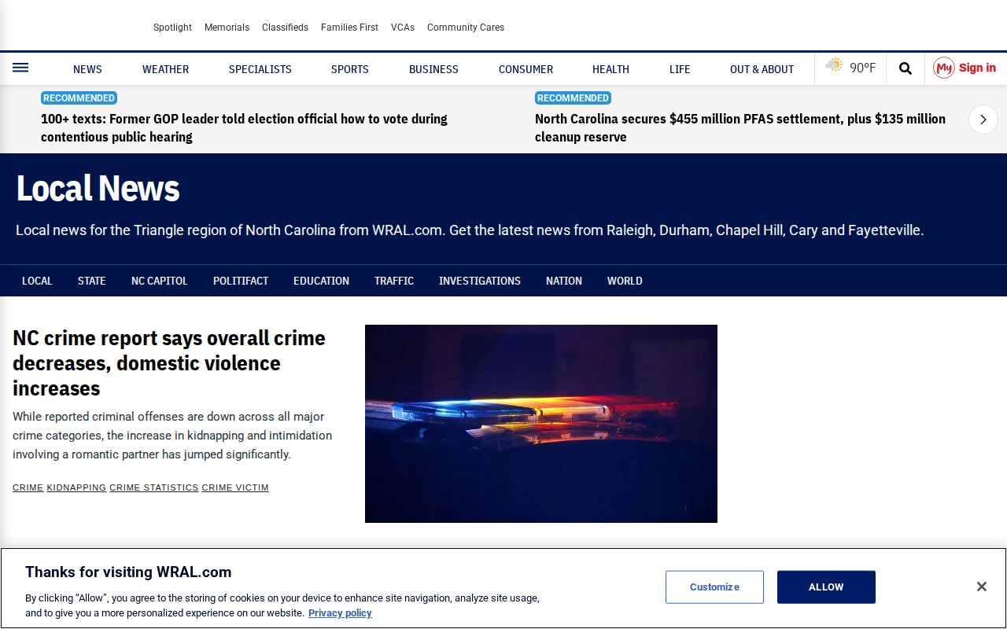This screenshot has width=1007, height=629.
Task: Go to OUT & ABOUT
Action: [762, 69]
